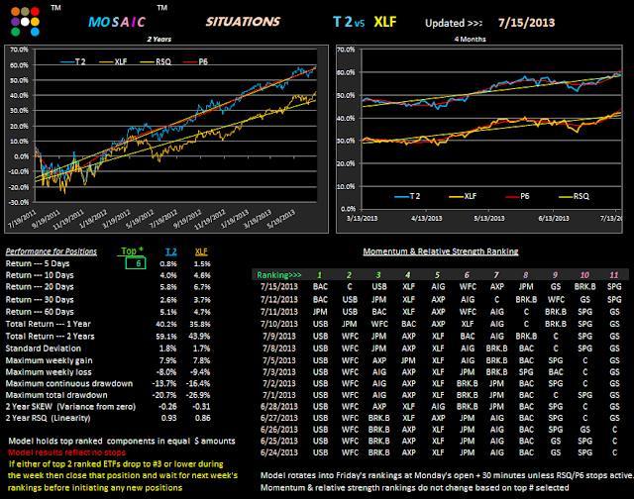The image size is (634, 499).
Task: Click the Momentum & Relative Strength Ranking heading
Action: tap(441, 251)
